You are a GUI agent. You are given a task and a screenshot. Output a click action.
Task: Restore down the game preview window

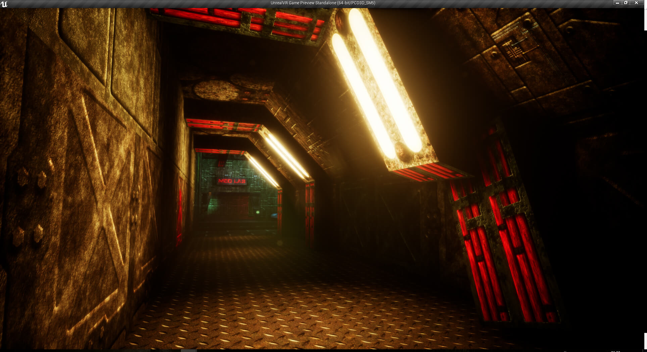(x=626, y=3)
